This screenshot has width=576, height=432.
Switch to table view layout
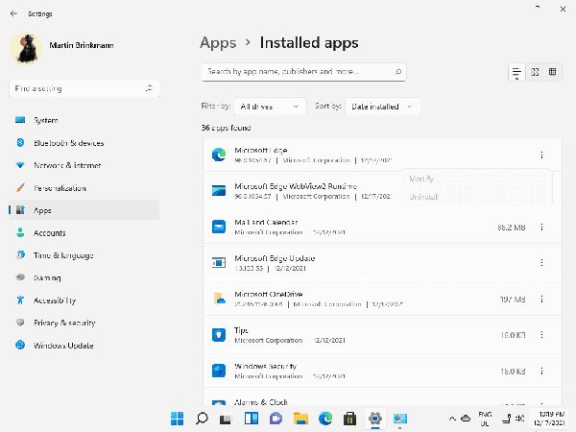(553, 72)
